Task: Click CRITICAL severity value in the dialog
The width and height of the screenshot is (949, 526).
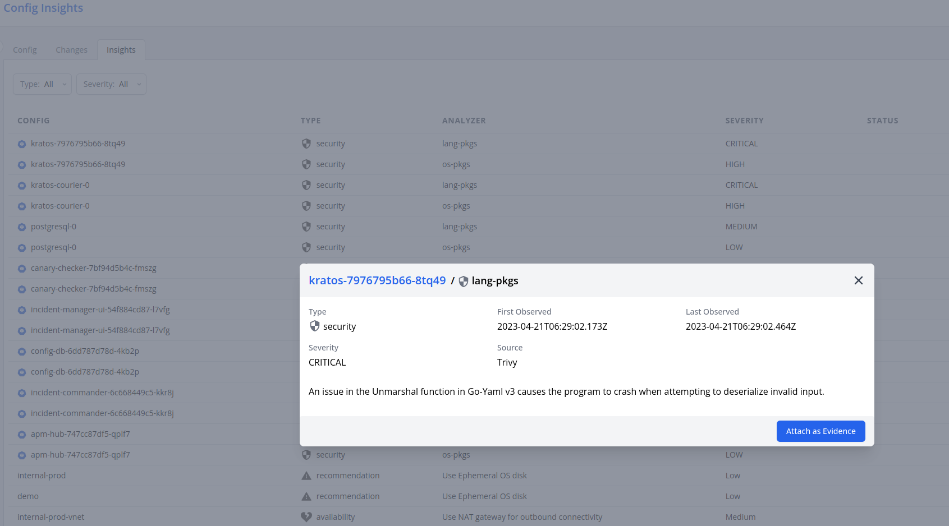Action: point(327,362)
